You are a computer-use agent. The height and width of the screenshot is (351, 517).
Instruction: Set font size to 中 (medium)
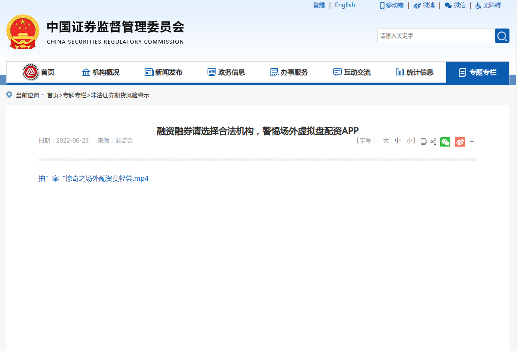397,141
